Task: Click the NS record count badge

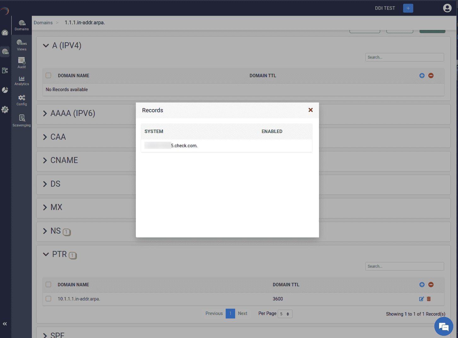Action: [x=67, y=232]
